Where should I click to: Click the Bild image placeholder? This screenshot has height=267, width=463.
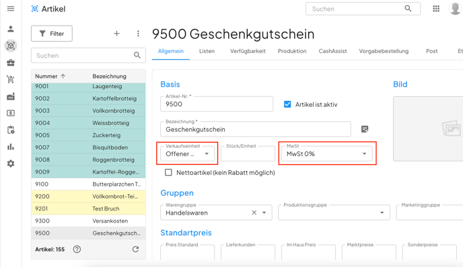click(428, 129)
